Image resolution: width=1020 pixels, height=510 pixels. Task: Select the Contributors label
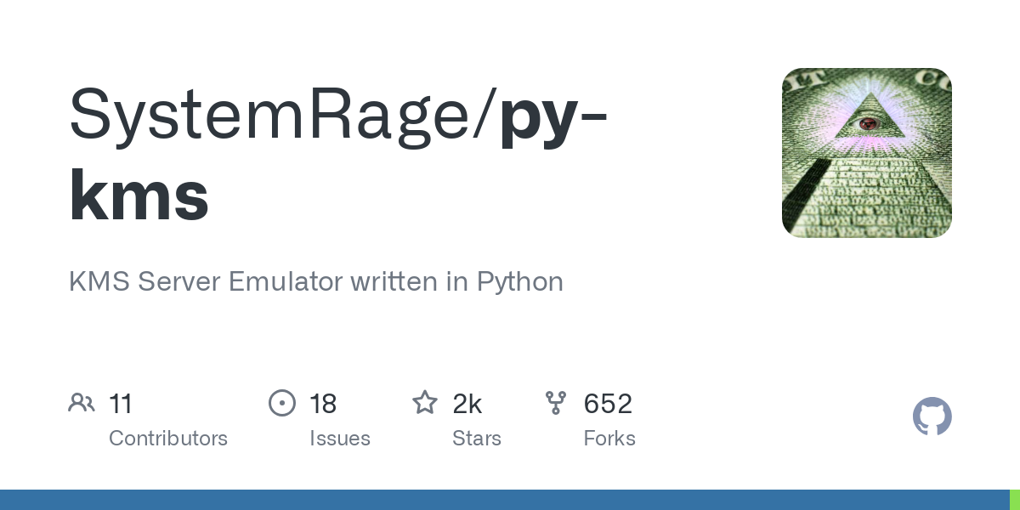click(168, 439)
